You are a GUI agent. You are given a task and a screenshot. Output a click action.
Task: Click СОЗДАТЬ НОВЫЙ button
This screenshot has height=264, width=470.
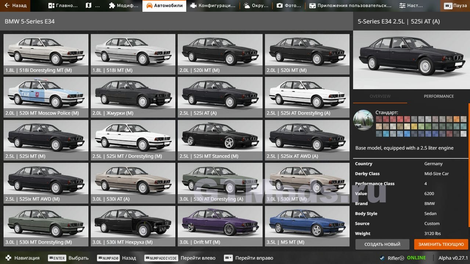click(x=382, y=244)
